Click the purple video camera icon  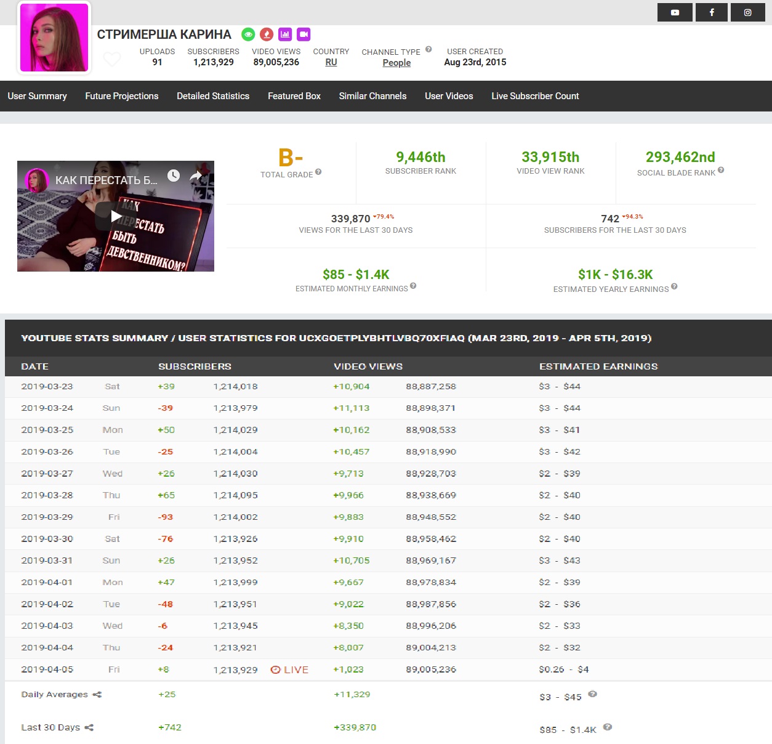[304, 34]
